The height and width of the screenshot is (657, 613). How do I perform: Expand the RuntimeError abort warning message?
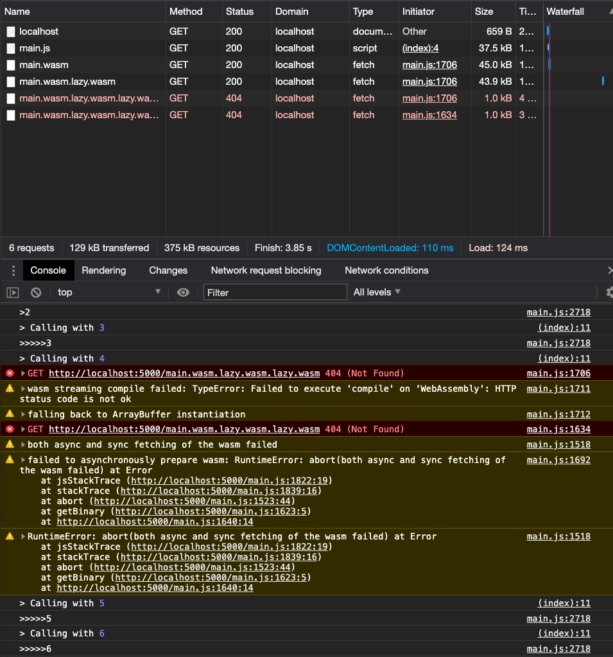click(23, 536)
